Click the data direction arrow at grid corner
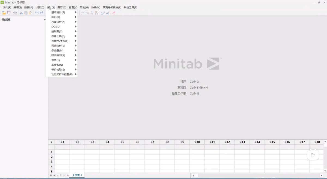Image resolution: width=327 pixels, height=179 pixels. pyautogui.click(x=52, y=142)
